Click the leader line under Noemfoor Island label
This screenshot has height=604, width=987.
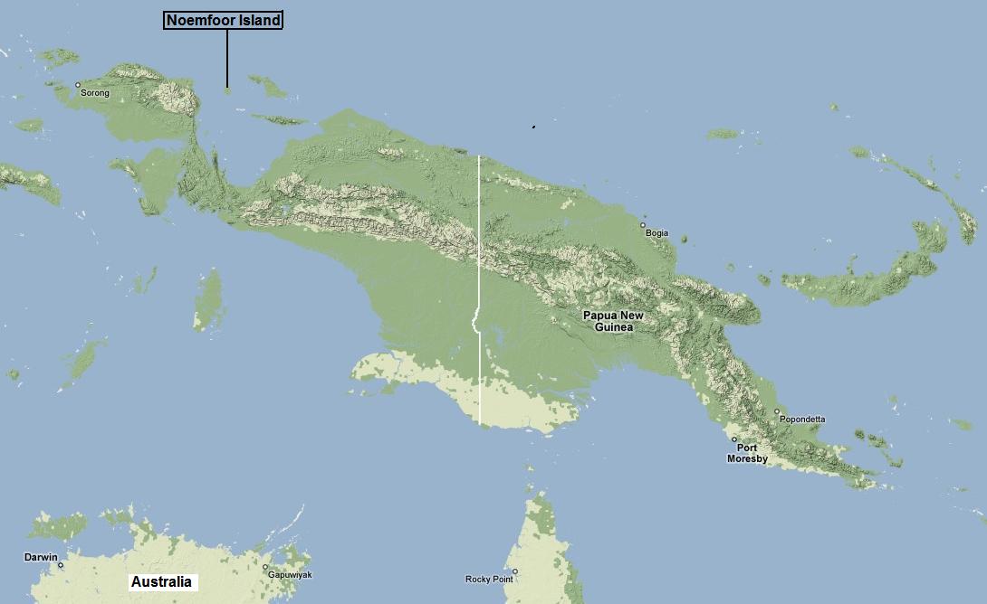225,56
